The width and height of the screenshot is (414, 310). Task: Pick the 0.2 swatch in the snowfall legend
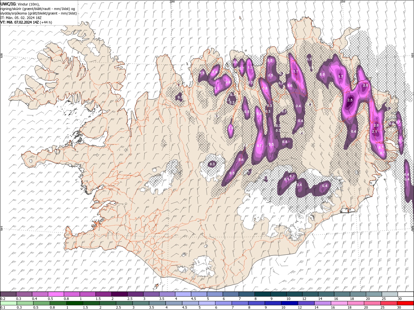pyautogui.click(x=8, y=294)
